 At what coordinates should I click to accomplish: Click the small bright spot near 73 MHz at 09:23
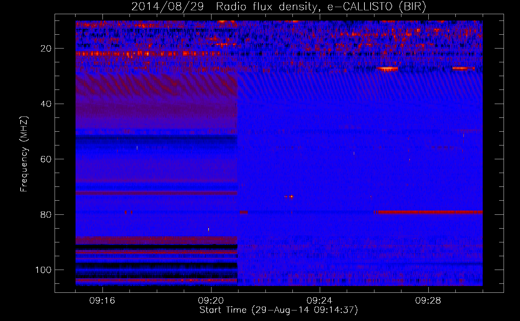(x=291, y=197)
